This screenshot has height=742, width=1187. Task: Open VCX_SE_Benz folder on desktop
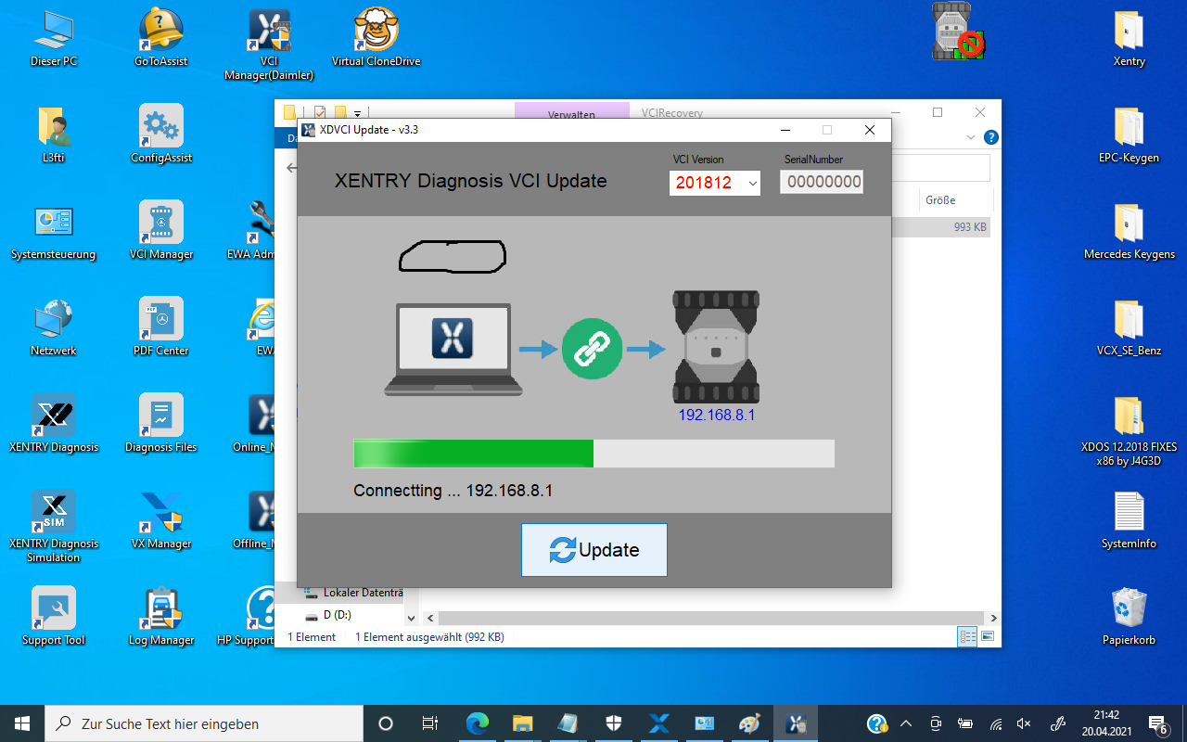pyautogui.click(x=1129, y=327)
